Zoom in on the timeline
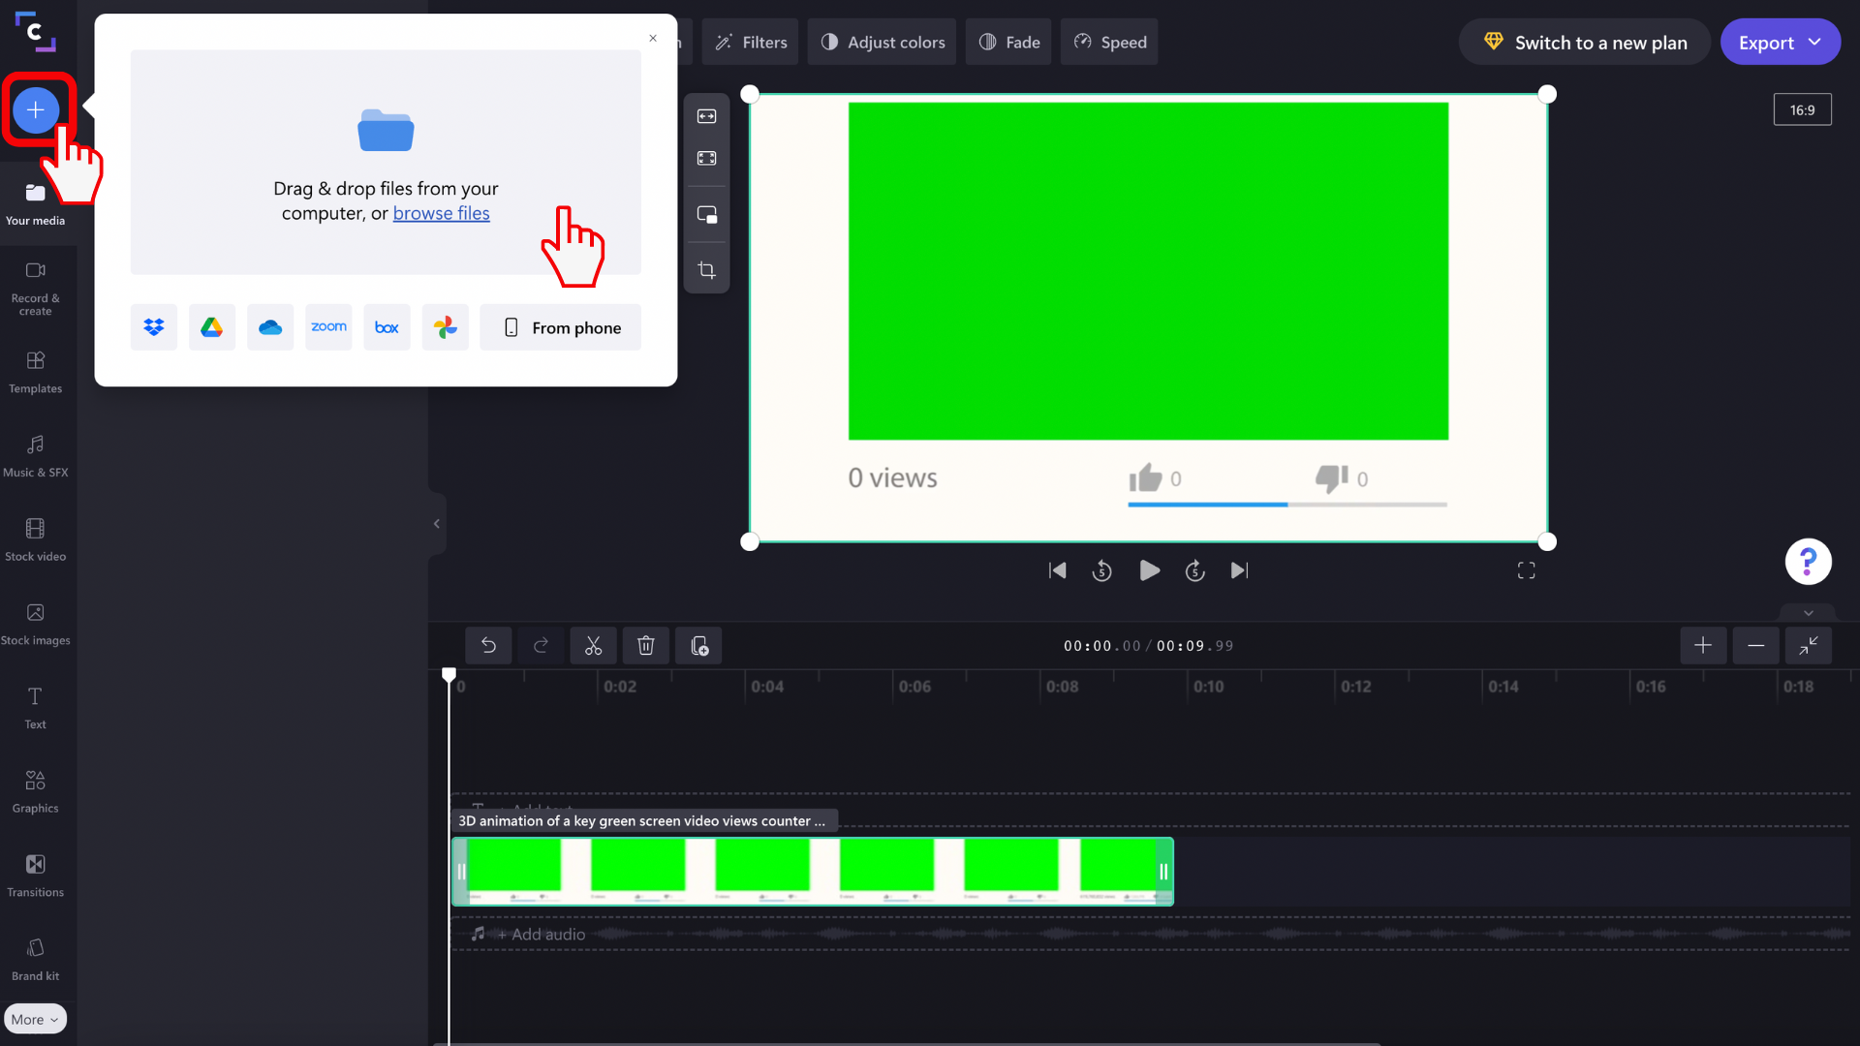The image size is (1860, 1046). 1703,646
